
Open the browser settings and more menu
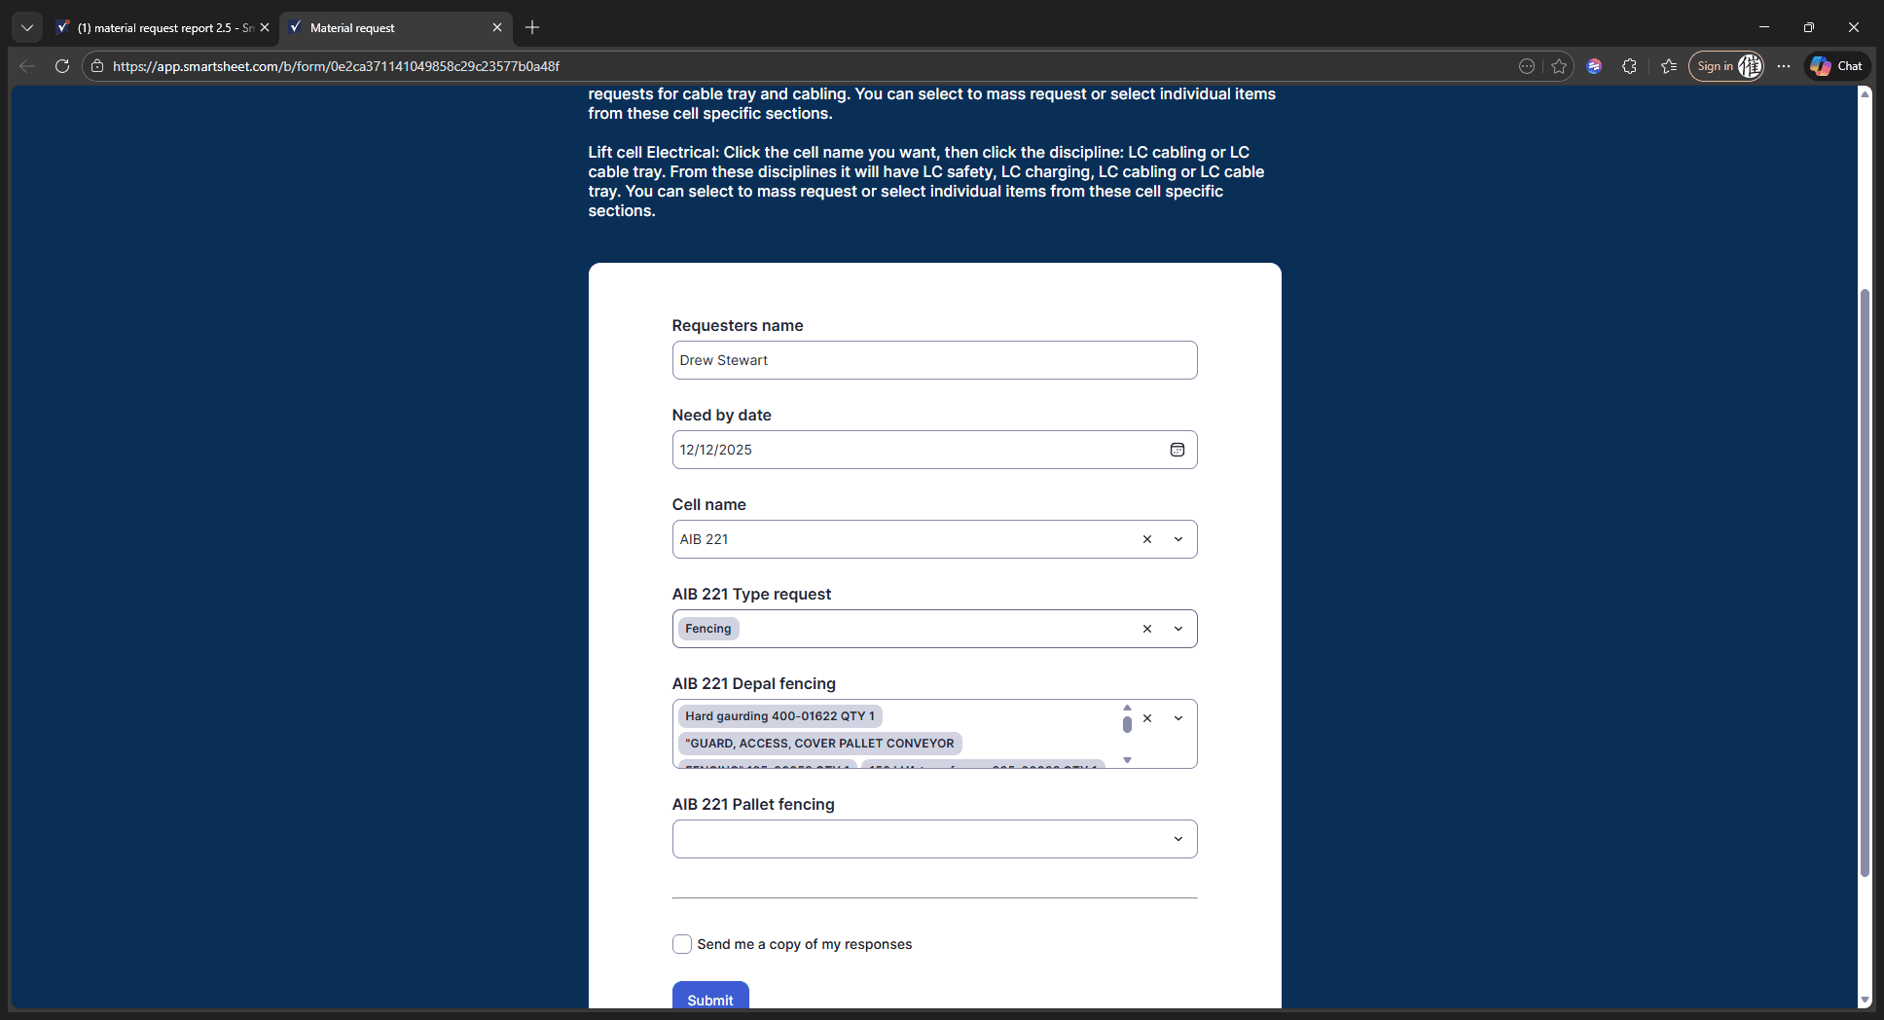(x=1784, y=66)
